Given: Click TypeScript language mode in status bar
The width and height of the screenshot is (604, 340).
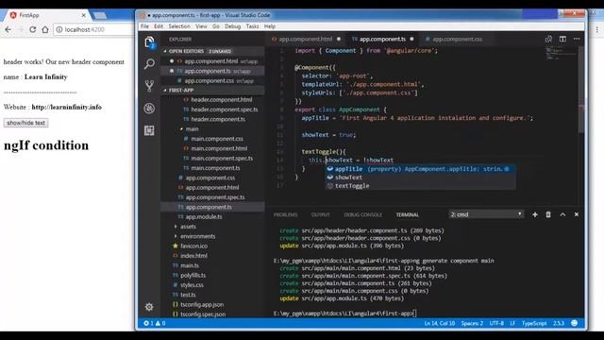Looking at the screenshot, I should click(x=534, y=323).
